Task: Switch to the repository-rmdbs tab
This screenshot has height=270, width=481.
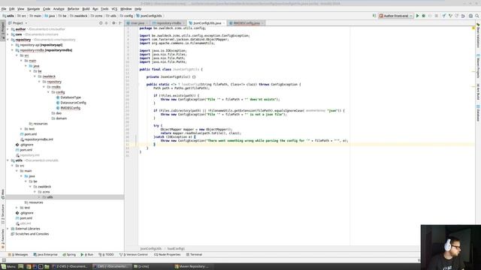Action: (x=168, y=23)
